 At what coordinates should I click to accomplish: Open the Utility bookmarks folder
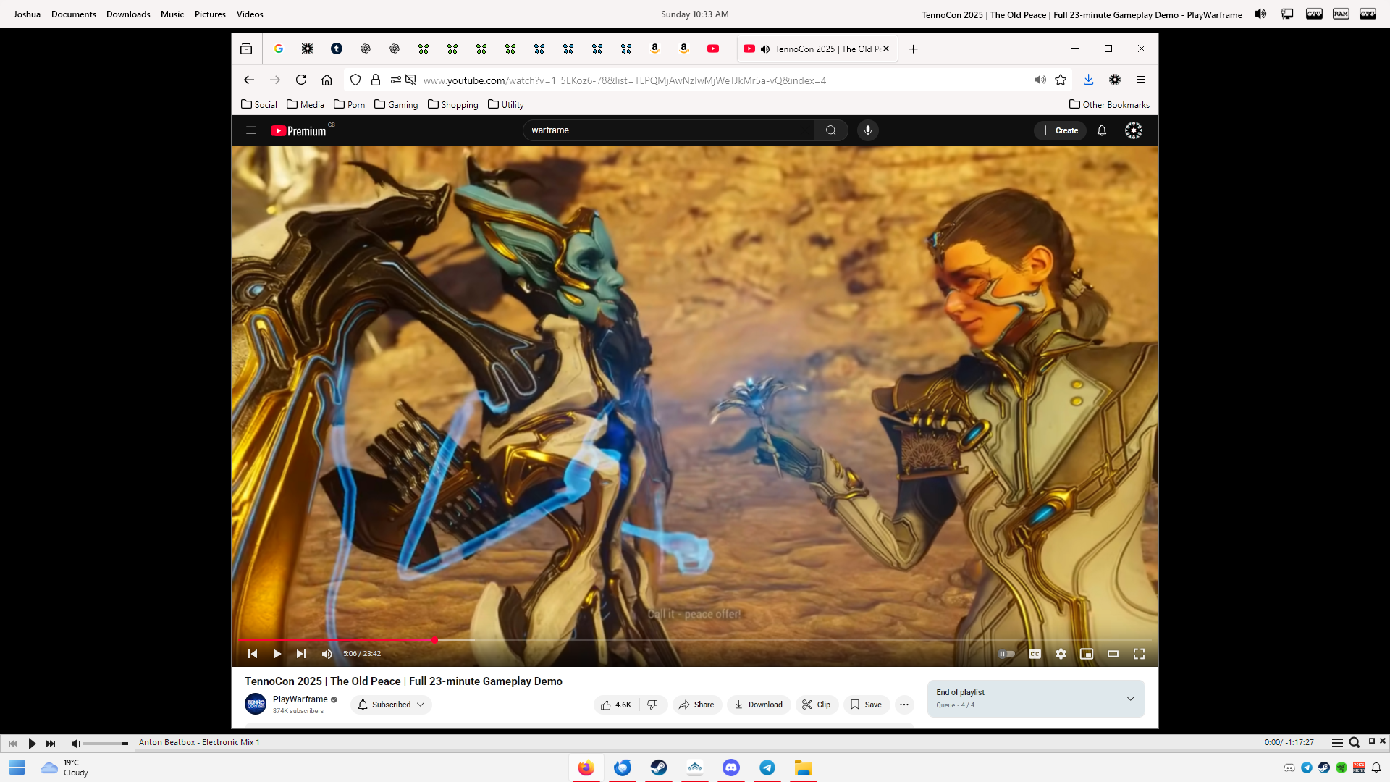coord(506,104)
